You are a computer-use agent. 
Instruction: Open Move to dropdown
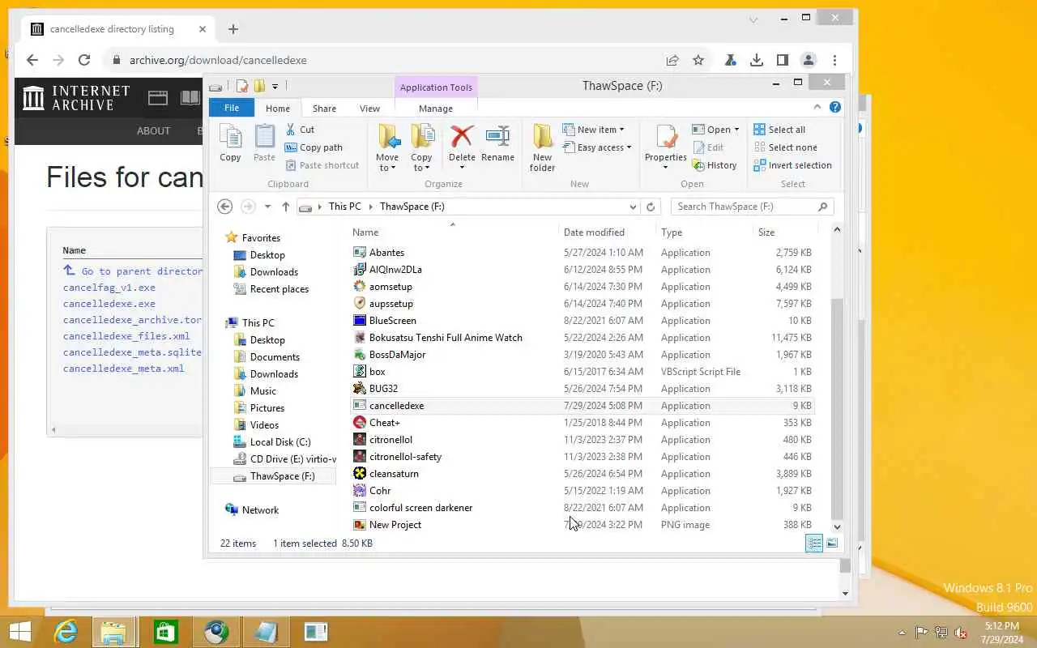(x=387, y=163)
